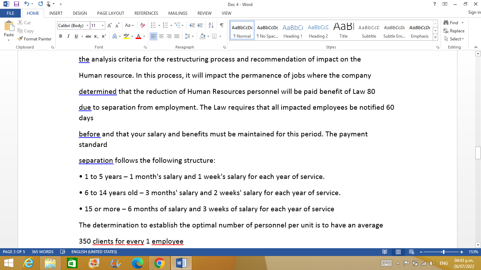Justify the paragraph text
Image resolution: width=481 pixels, height=270 pixels.
coord(177,36)
